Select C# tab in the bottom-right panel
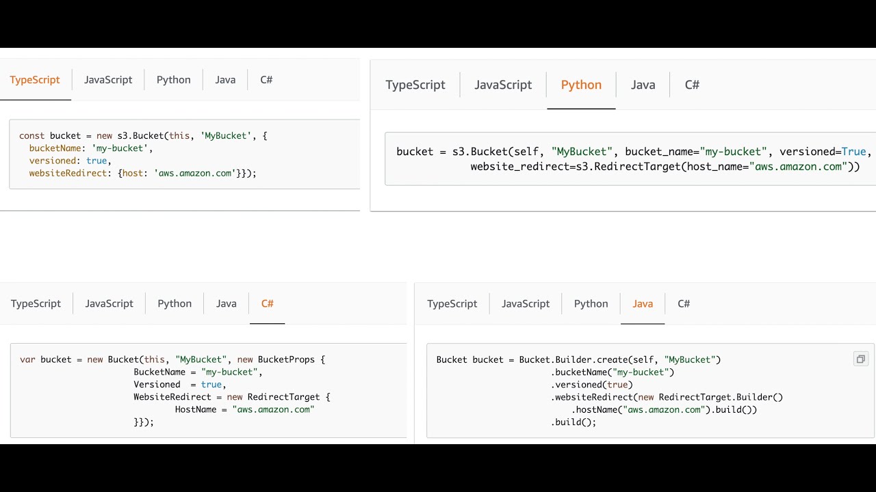The height and width of the screenshot is (492, 876). 684,303
